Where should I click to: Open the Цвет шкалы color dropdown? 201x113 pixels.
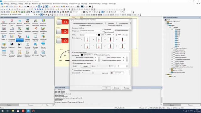[92, 55]
